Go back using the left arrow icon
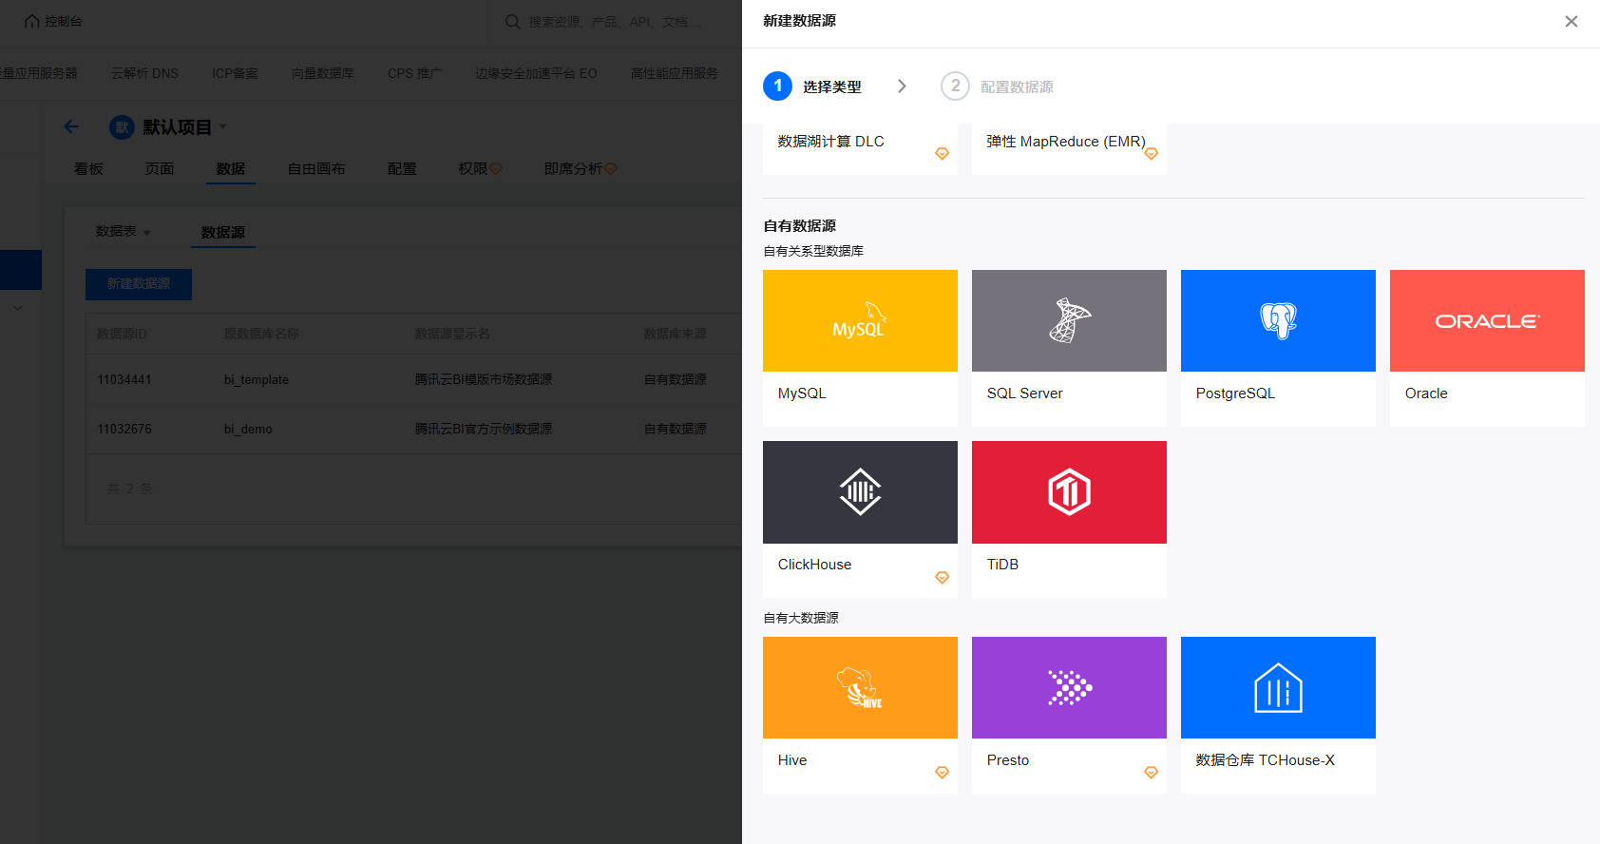Viewport: 1600px width, 844px height. [71, 126]
